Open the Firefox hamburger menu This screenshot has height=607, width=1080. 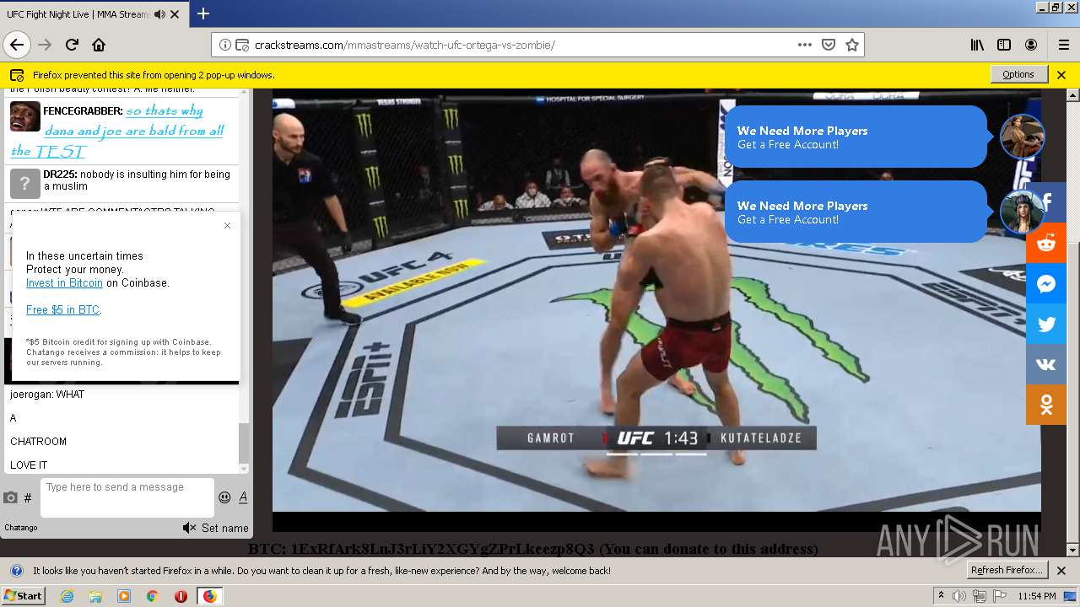1063,45
